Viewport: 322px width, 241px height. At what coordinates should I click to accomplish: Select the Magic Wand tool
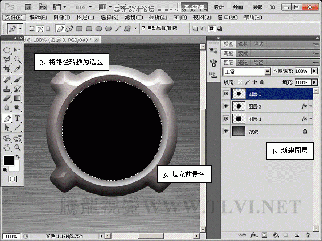17,60
